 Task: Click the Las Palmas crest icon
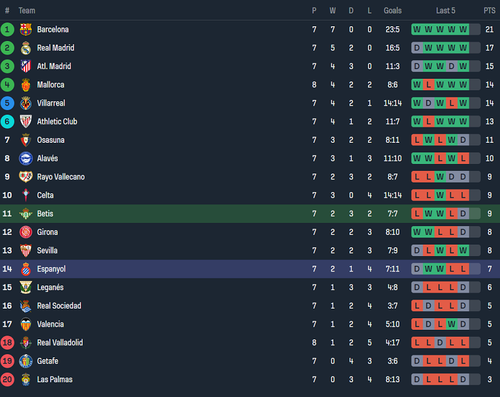click(x=26, y=380)
